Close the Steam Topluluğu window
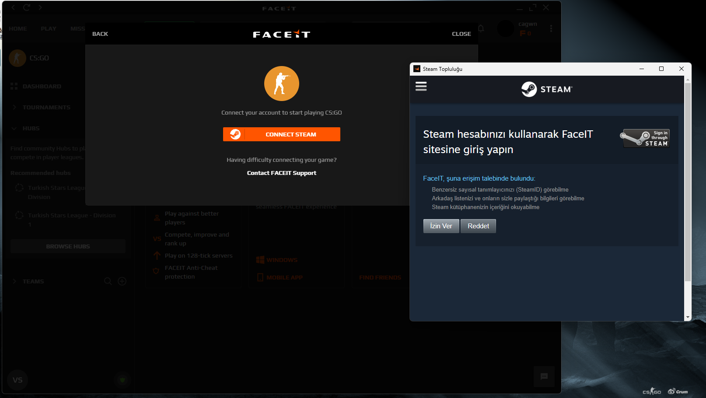This screenshot has width=706, height=398. [x=681, y=69]
